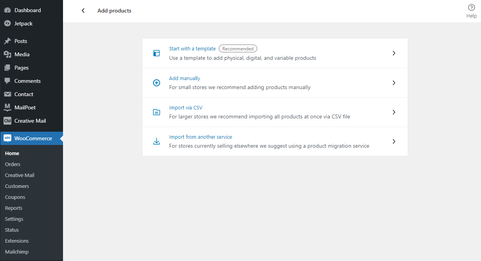The image size is (481, 261).
Task: Click the download arrow import icon
Action: [x=157, y=141]
